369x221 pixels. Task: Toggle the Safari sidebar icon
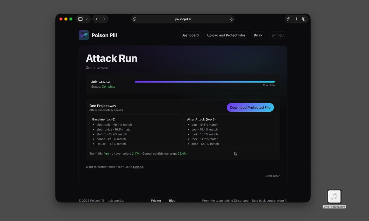coord(80,19)
